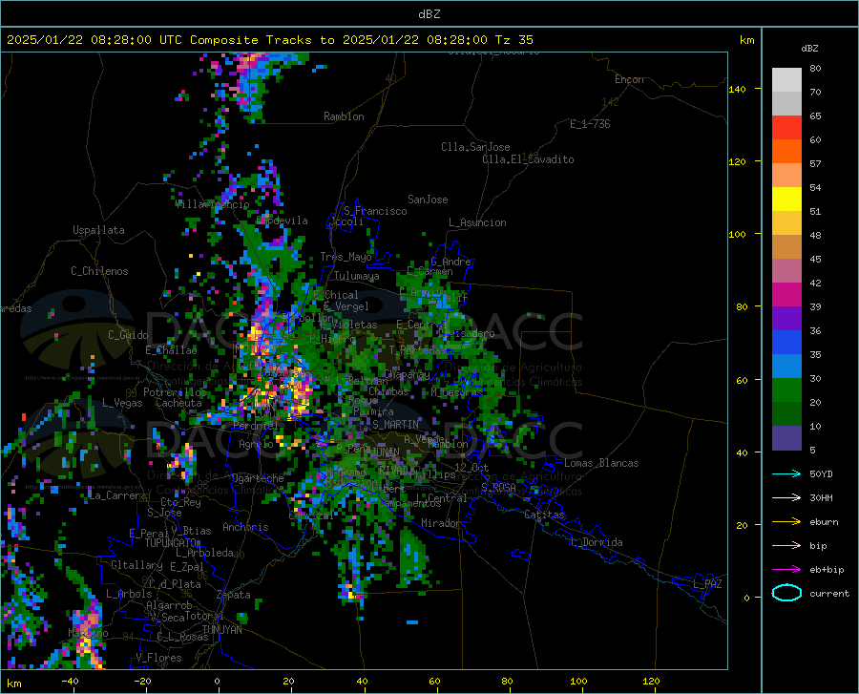Click the 'Chapanay' map label

click(x=407, y=375)
